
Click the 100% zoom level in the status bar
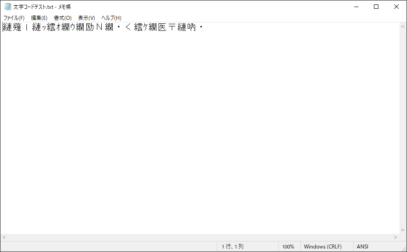point(288,247)
